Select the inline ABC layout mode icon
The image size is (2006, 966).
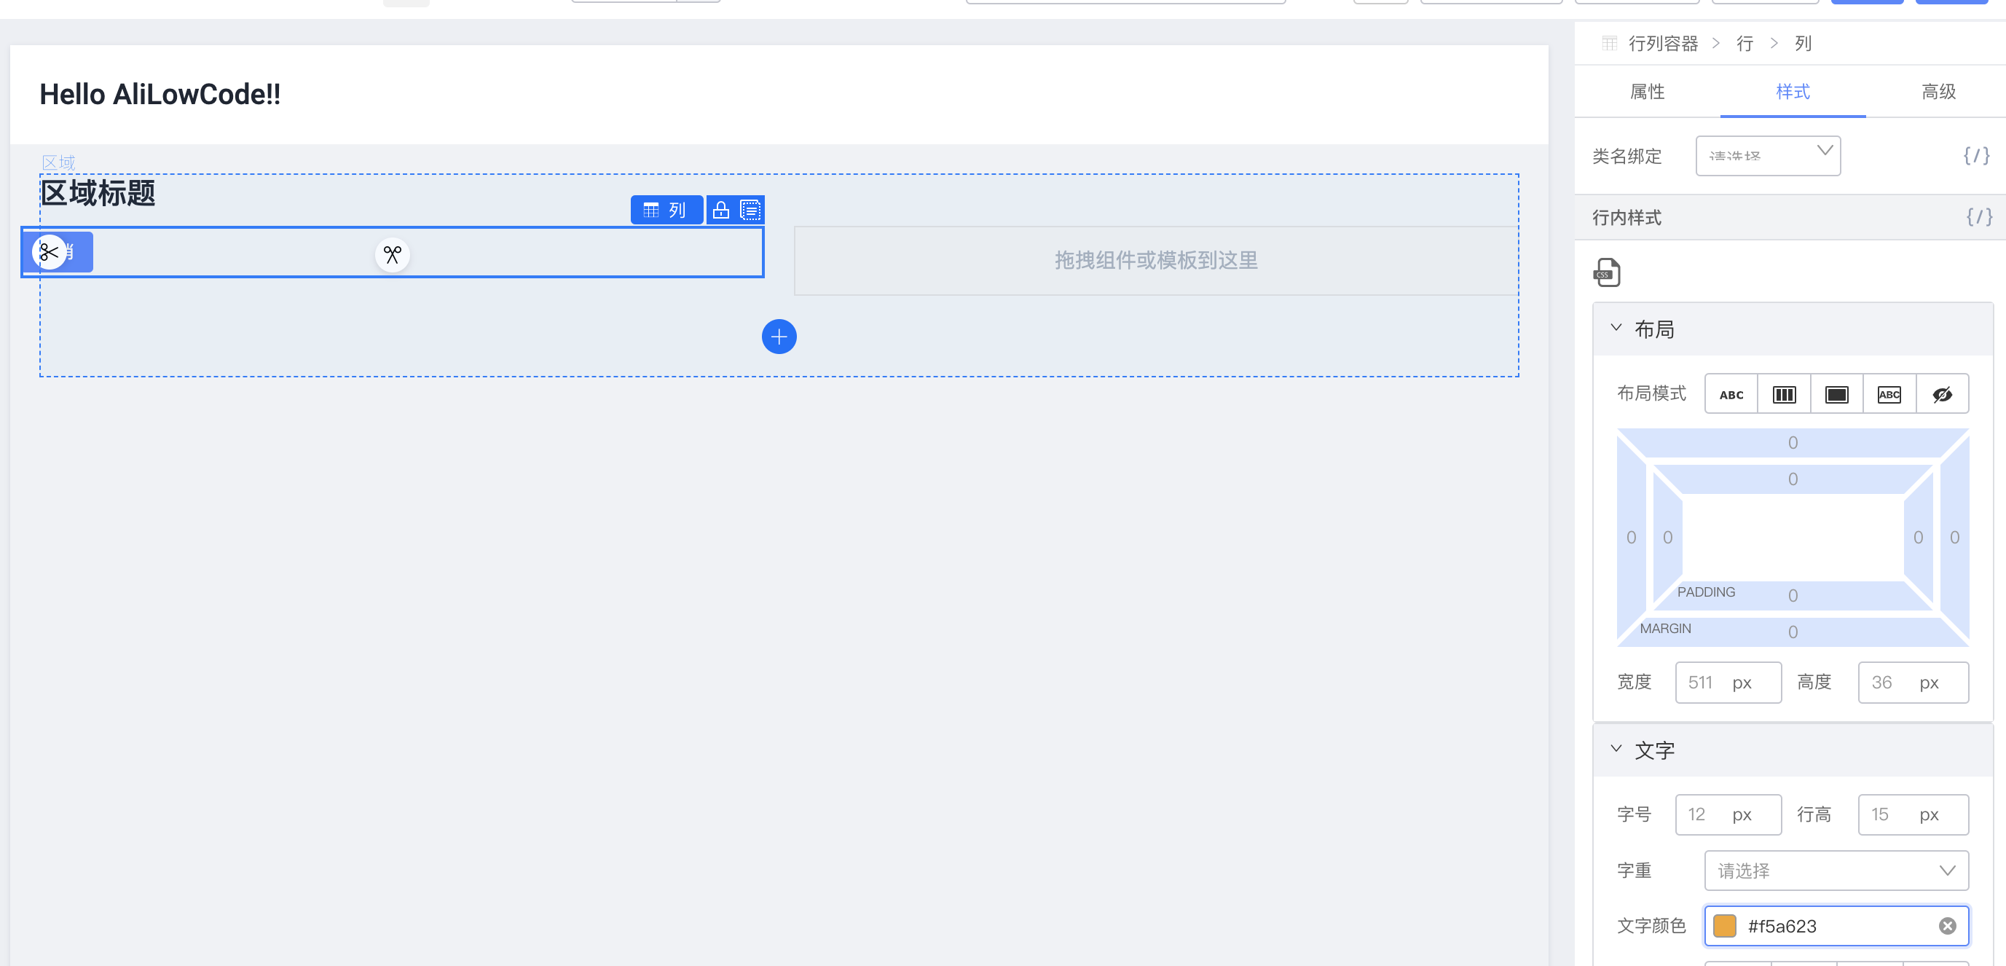pos(1731,393)
